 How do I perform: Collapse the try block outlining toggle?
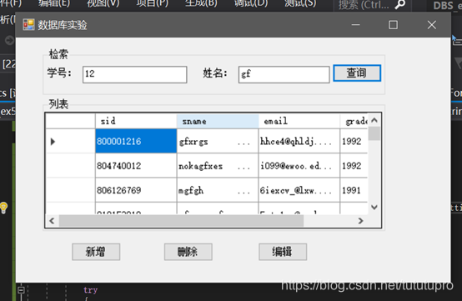[x=21, y=290]
